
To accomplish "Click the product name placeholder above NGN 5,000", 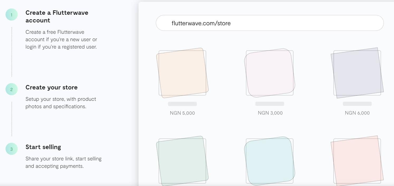I will coord(182,104).
